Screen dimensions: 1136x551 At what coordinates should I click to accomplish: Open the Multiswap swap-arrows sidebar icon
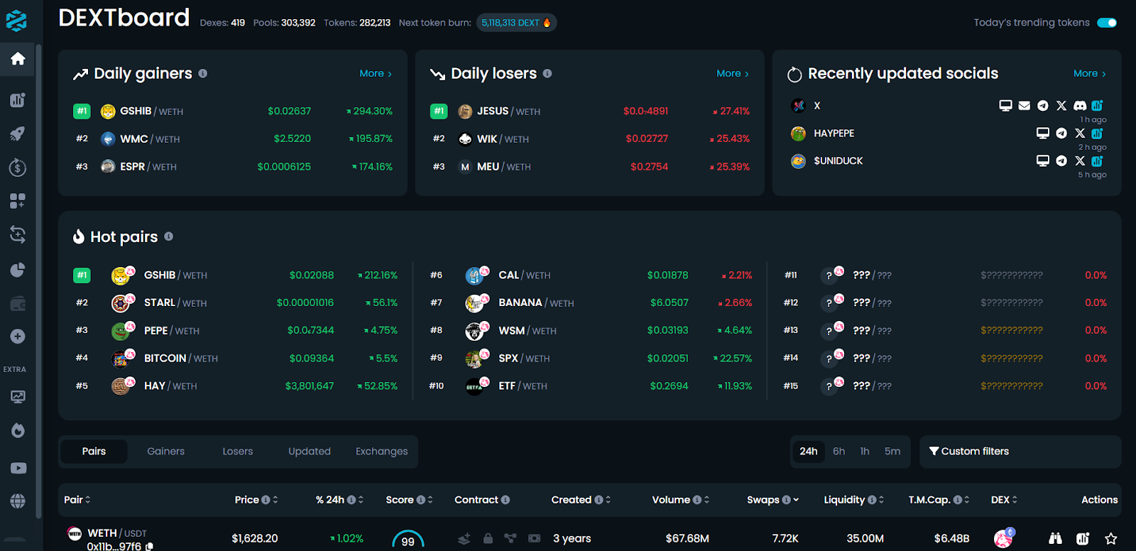(18, 234)
